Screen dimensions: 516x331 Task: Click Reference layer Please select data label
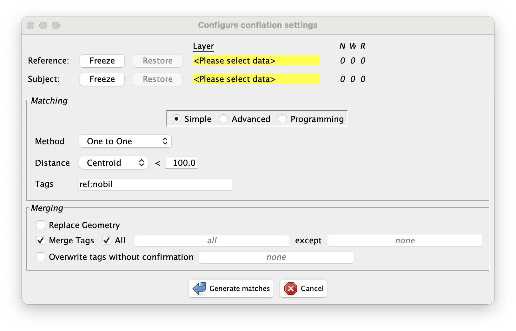256,60
